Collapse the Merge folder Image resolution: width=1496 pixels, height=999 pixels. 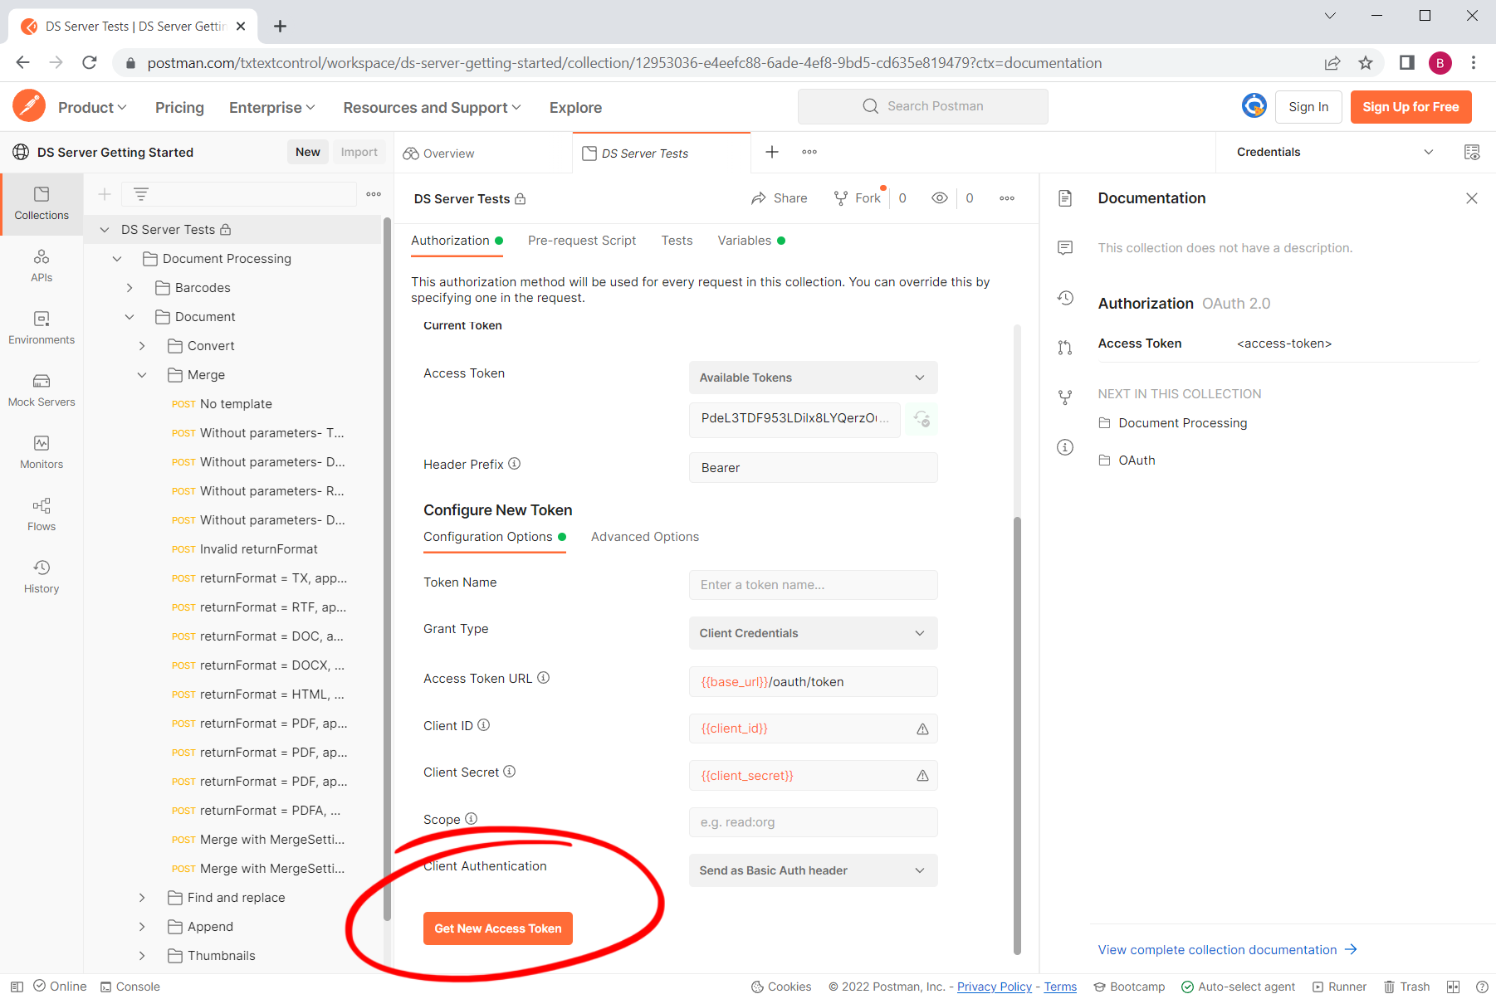click(142, 375)
